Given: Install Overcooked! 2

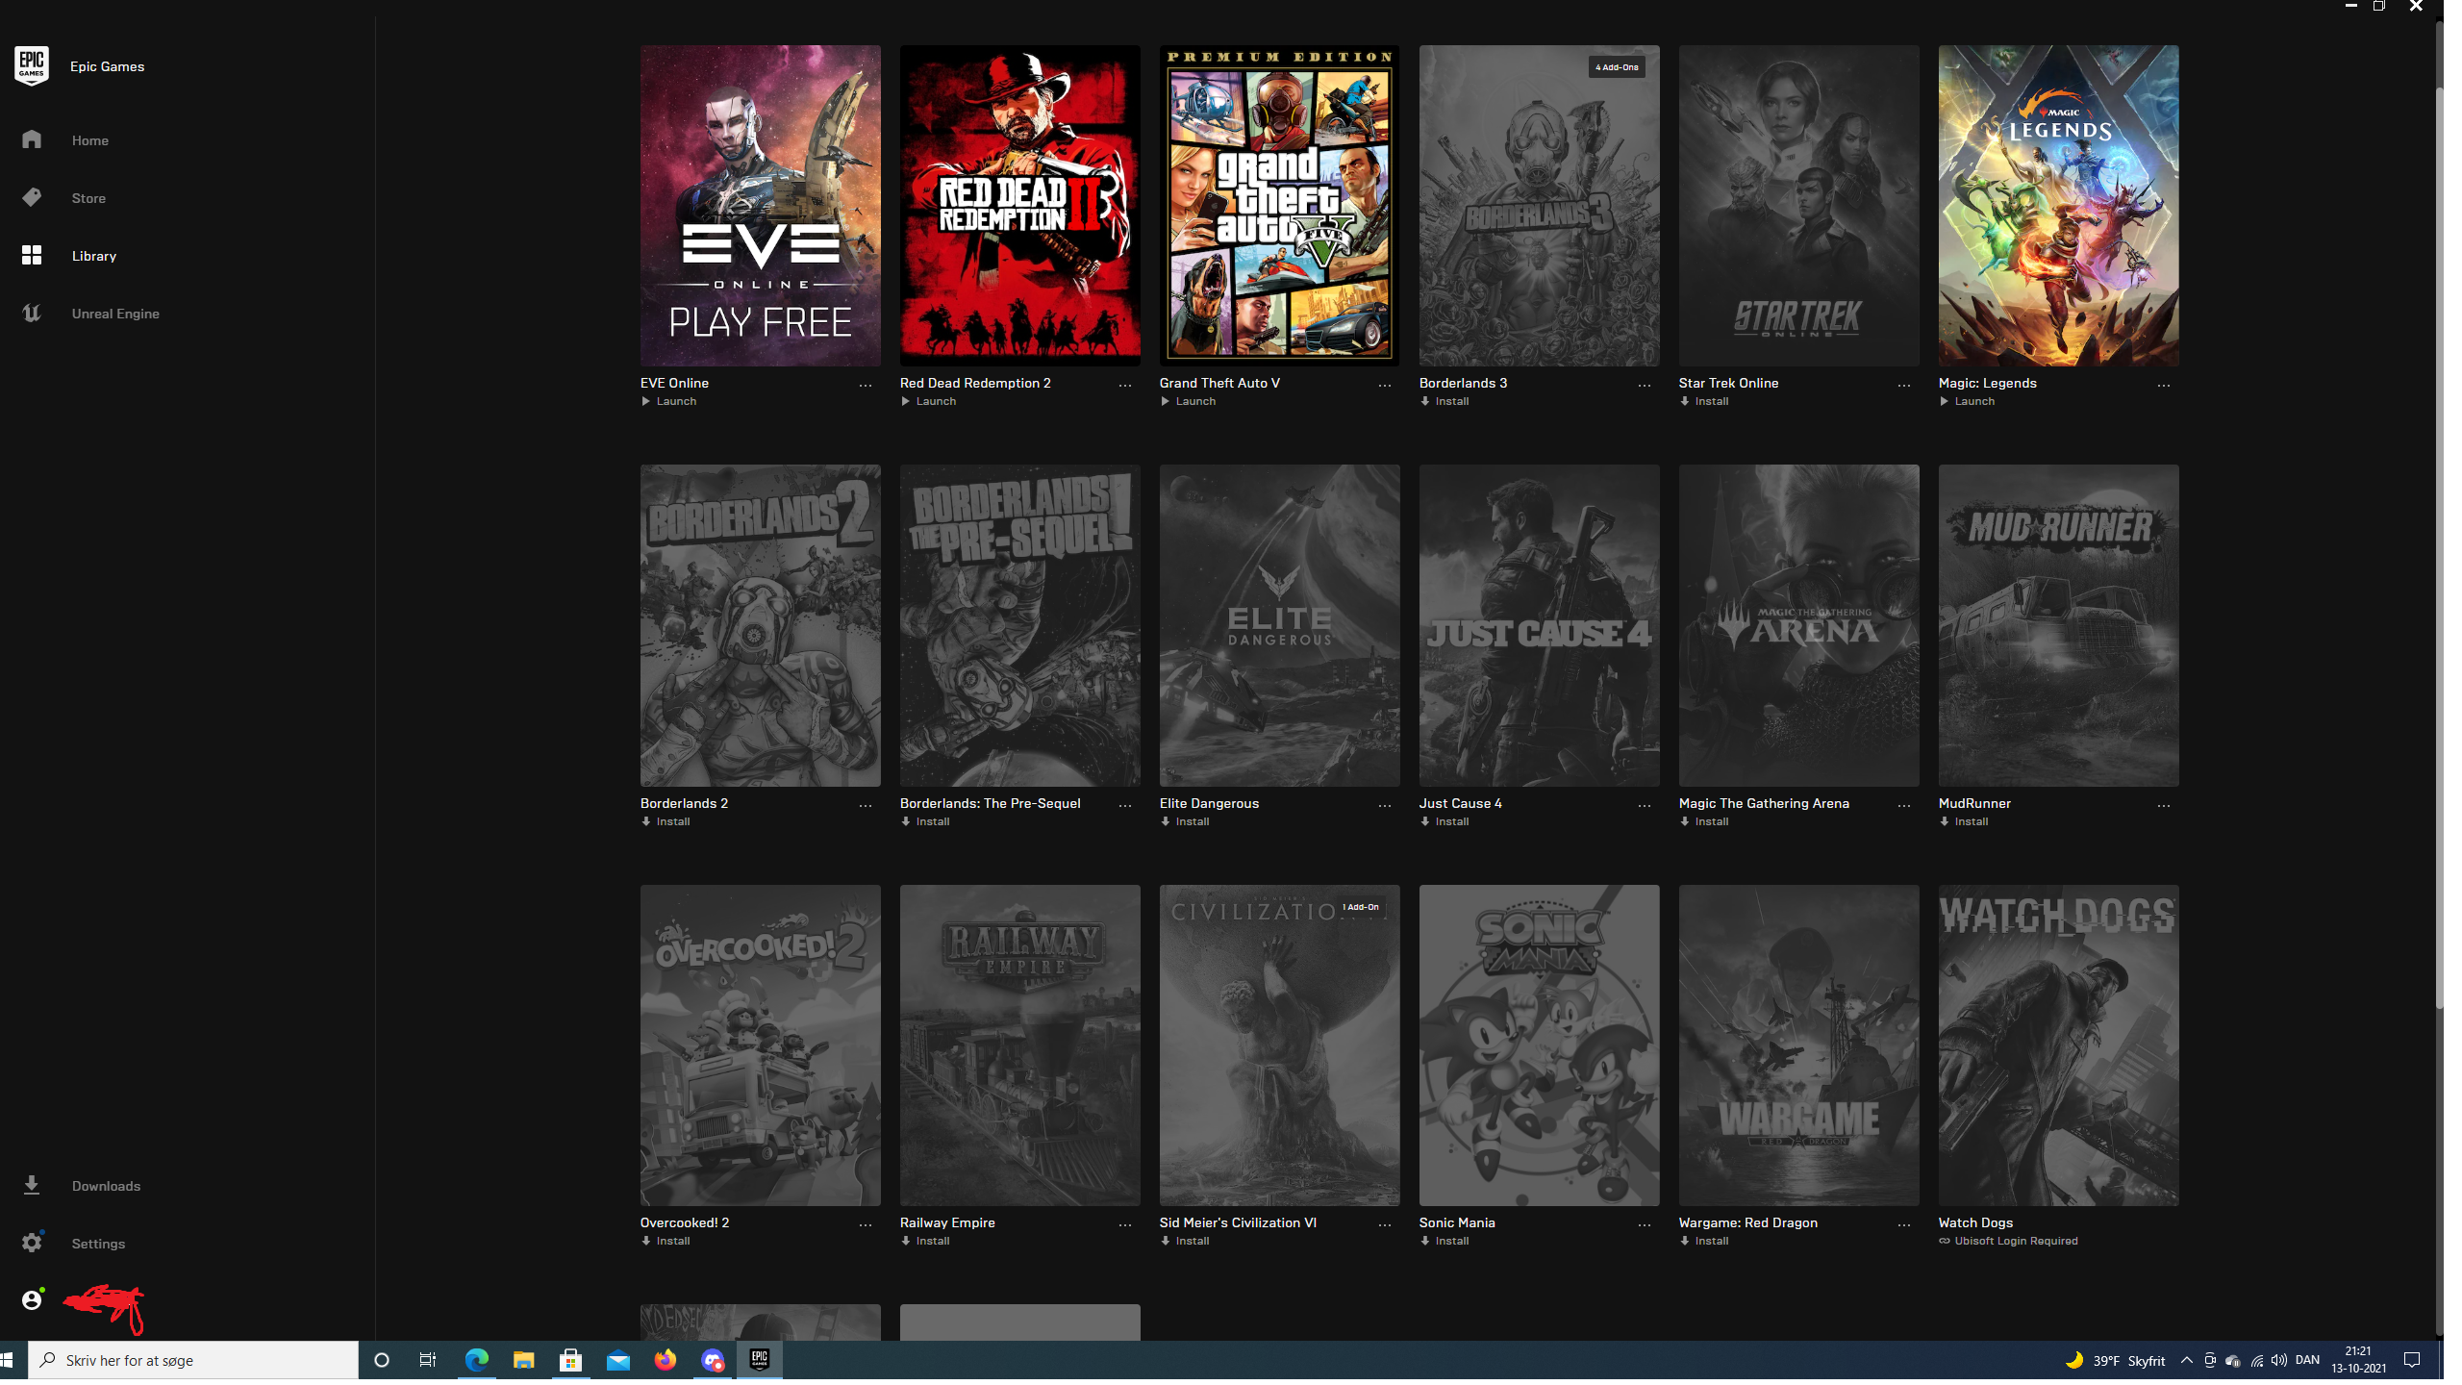Looking at the screenshot, I should pyautogui.click(x=666, y=1241).
